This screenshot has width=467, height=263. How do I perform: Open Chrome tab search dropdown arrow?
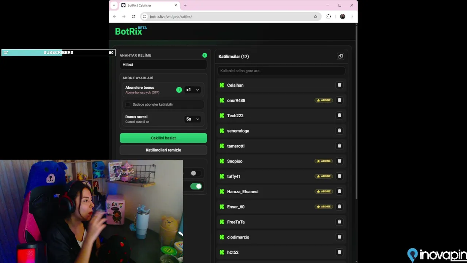pos(114,5)
